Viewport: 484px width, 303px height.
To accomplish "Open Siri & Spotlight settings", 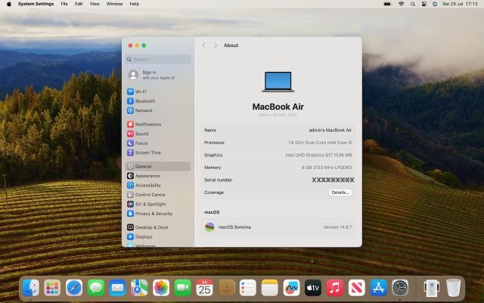I will (146, 204).
